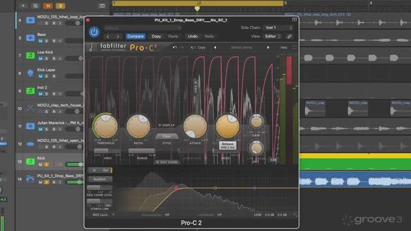The image size is (411, 231).
Task: Toggle the H hide tracks button
Action: [x=48, y=6]
